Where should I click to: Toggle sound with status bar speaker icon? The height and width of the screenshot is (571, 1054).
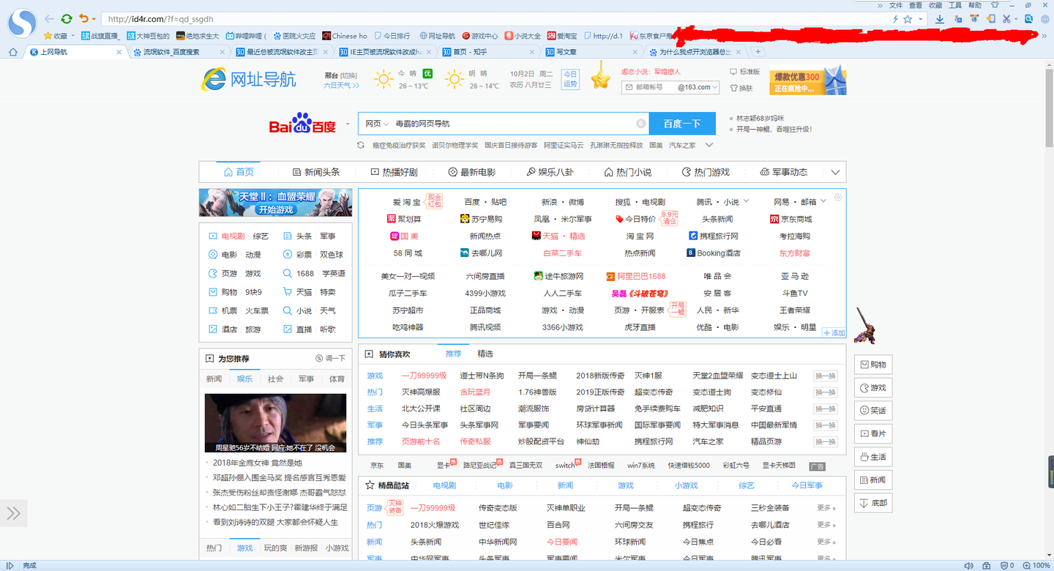(x=969, y=565)
